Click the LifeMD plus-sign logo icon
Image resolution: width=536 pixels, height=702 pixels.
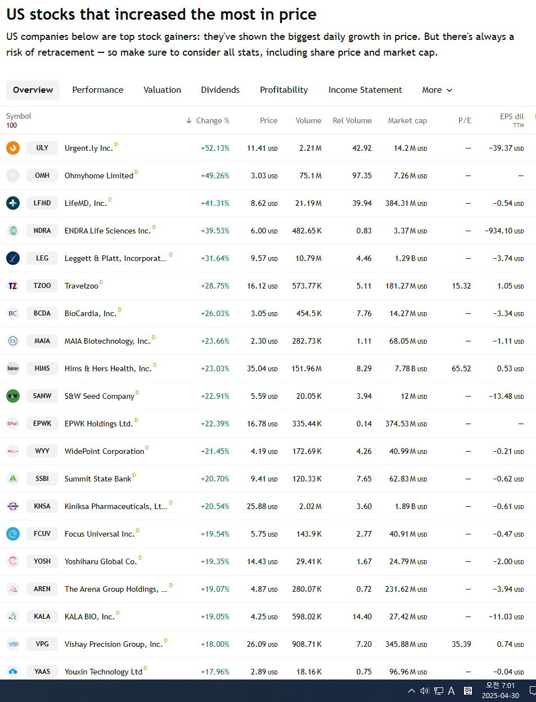(13, 203)
